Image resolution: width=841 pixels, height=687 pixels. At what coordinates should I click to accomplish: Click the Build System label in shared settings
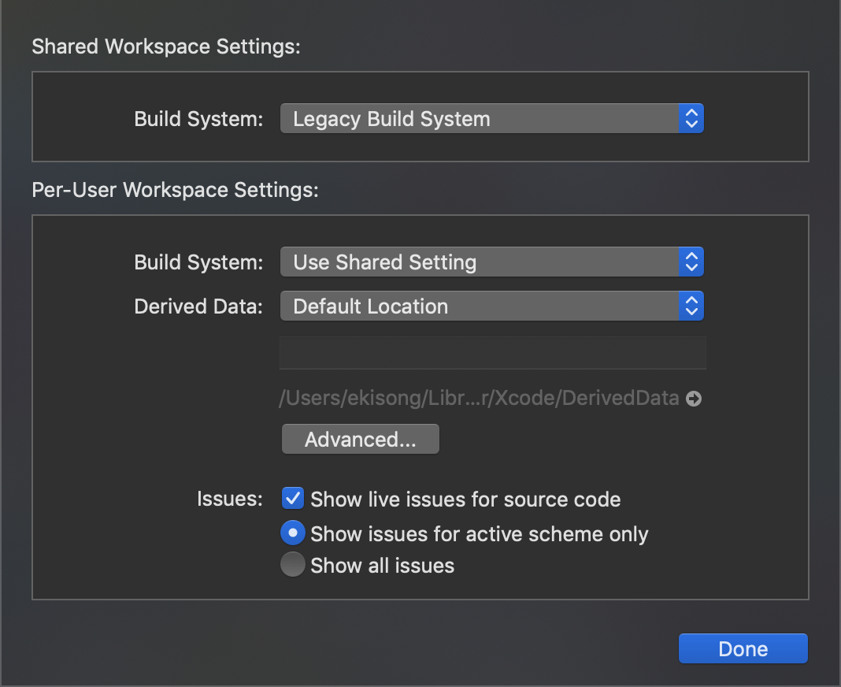pos(198,119)
